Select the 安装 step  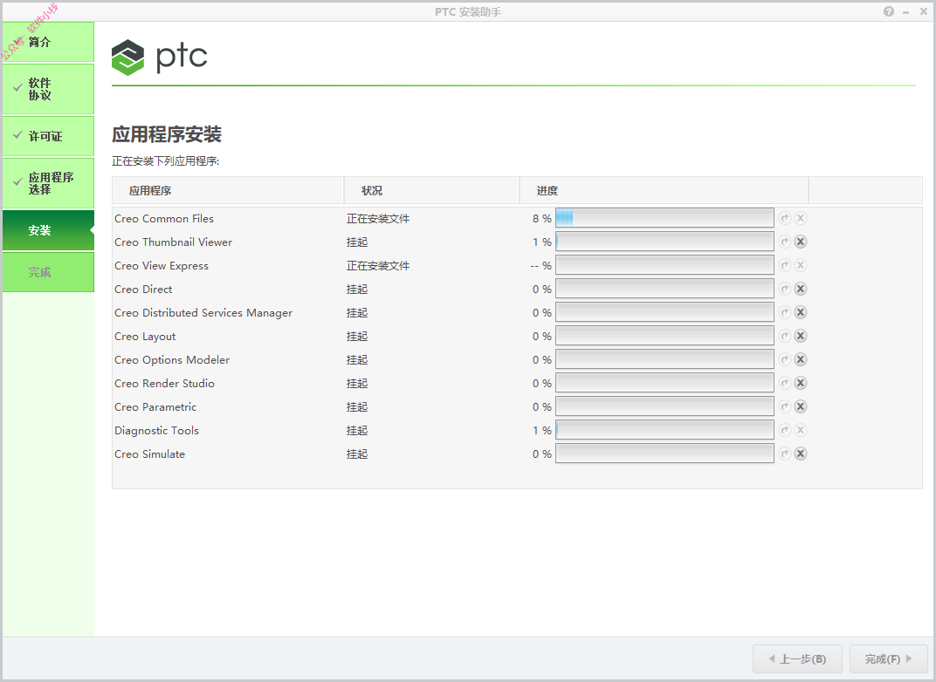pos(48,230)
